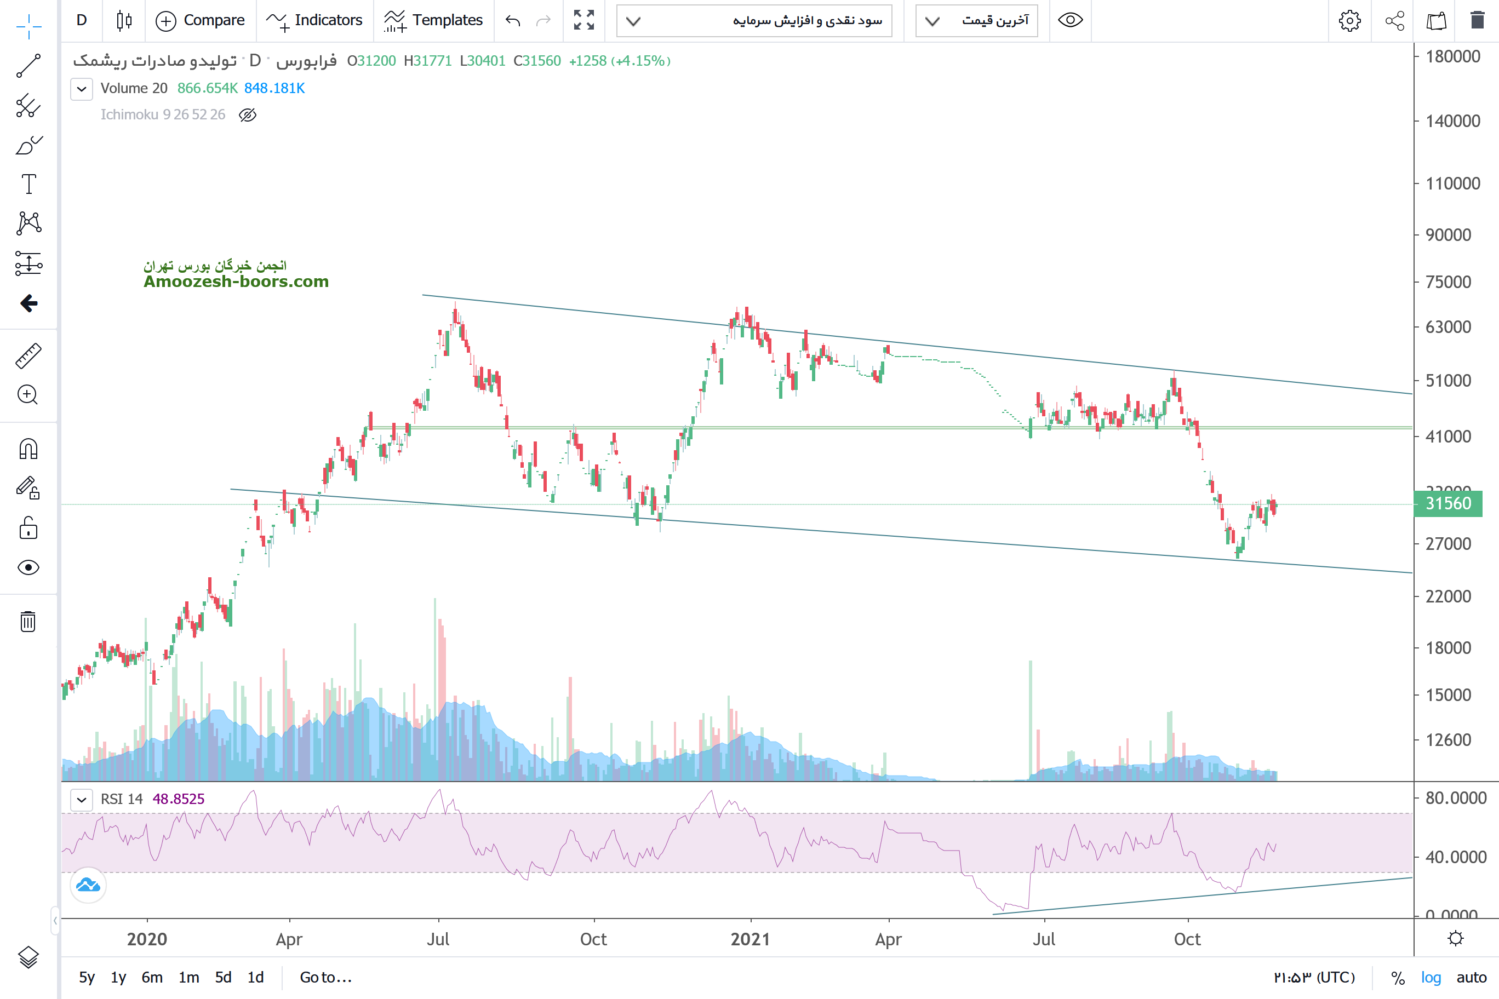The height and width of the screenshot is (999, 1499).
Task: Enter fullscreen mode via the toolbar
Action: coord(583,20)
